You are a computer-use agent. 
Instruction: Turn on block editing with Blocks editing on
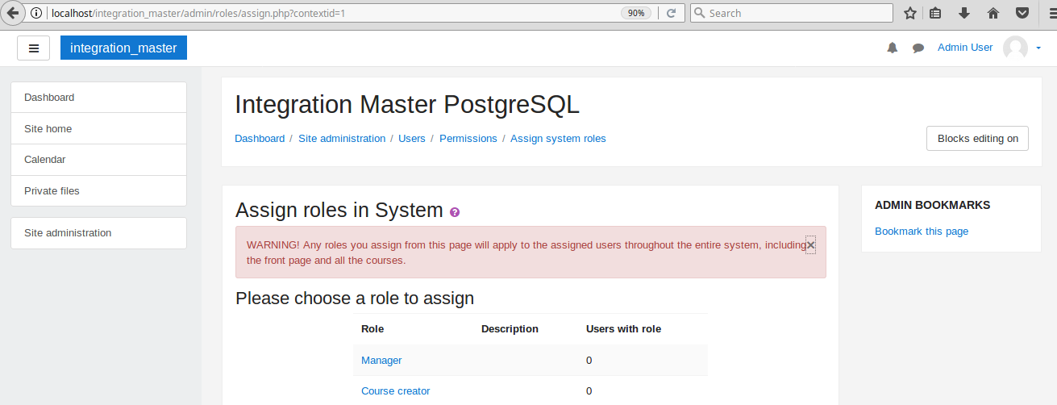pos(978,139)
